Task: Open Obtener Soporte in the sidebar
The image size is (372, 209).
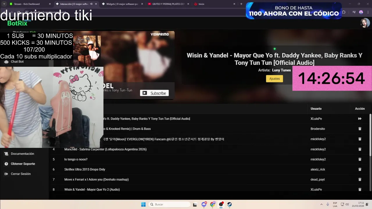Action: (x=23, y=164)
